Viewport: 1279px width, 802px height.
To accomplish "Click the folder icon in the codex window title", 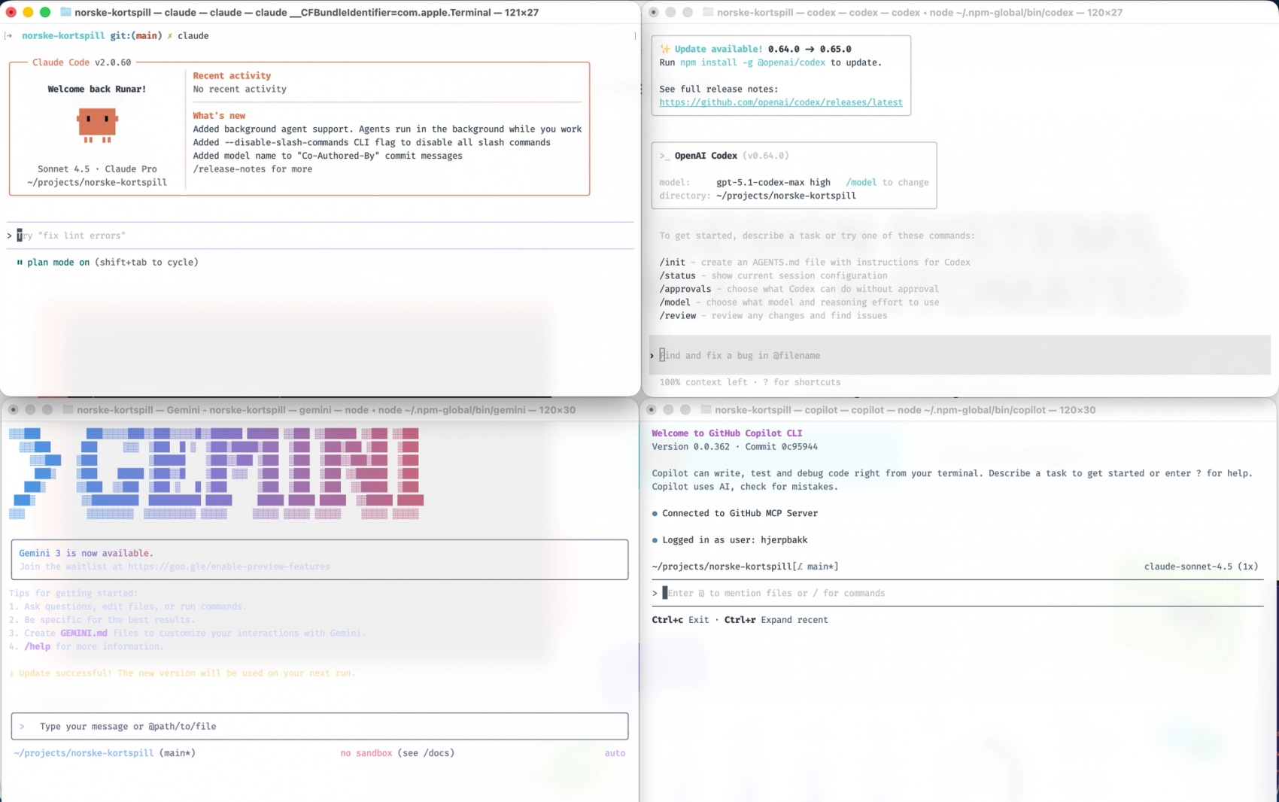I will [708, 12].
